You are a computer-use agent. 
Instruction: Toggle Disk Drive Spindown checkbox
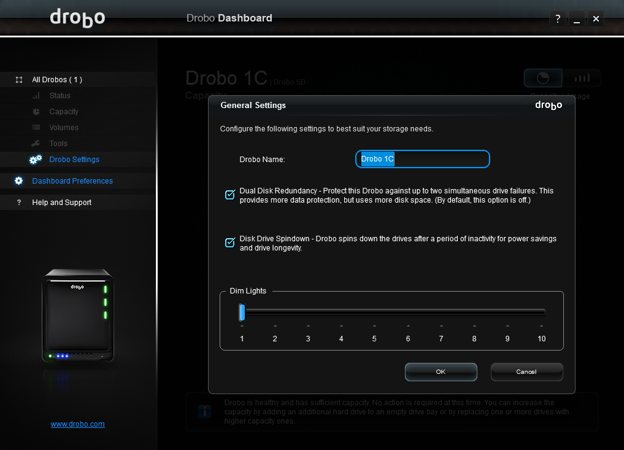[230, 242]
